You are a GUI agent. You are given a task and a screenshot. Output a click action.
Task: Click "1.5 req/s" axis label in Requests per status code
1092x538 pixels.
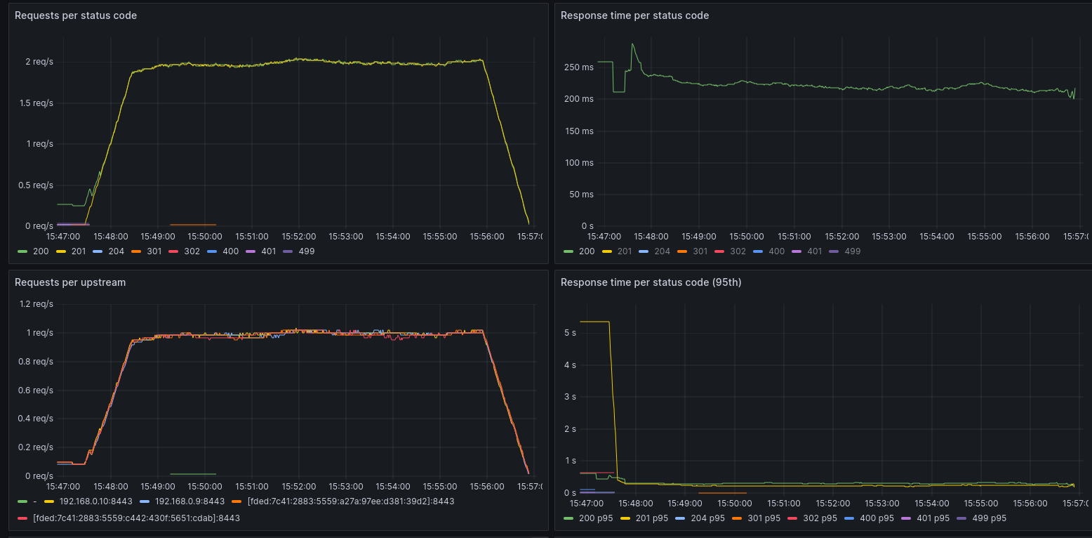[36, 103]
